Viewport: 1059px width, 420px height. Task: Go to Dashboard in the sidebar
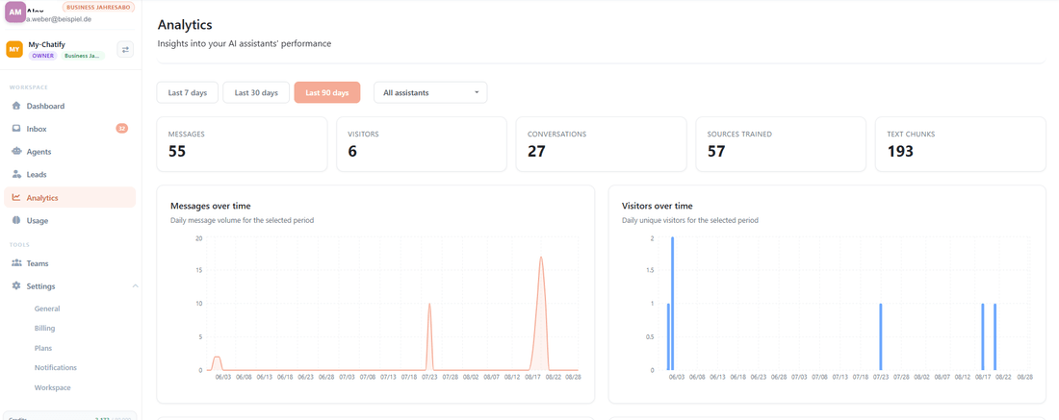point(69,106)
